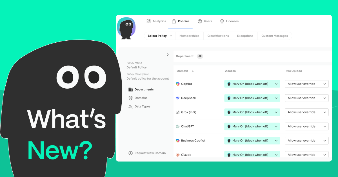Open the Access dropdown for Grok (in X)
338x177 pixels.
click(252, 112)
